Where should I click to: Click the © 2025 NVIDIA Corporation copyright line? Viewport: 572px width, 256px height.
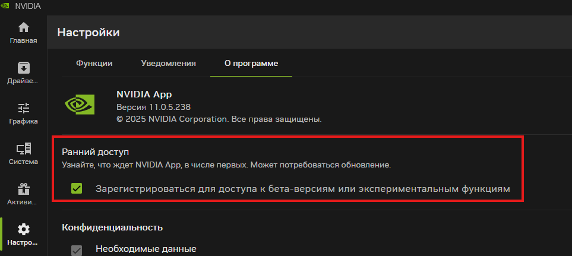[219, 119]
